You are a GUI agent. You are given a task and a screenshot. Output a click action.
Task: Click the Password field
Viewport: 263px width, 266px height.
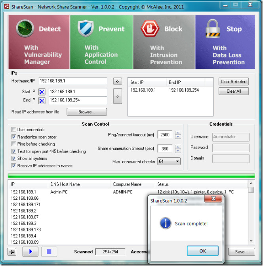tap(231, 147)
